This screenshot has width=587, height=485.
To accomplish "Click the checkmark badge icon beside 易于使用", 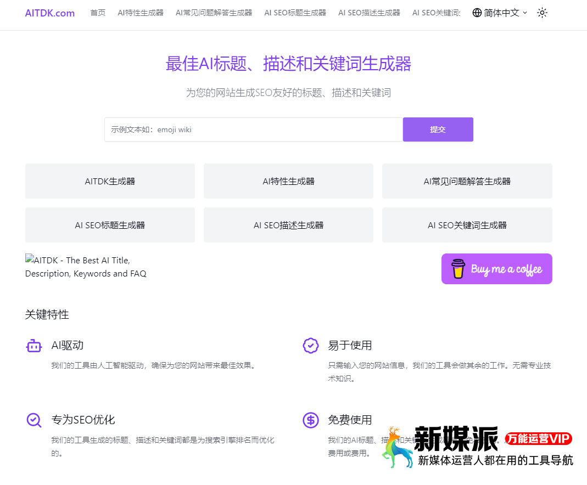I will click(x=311, y=346).
